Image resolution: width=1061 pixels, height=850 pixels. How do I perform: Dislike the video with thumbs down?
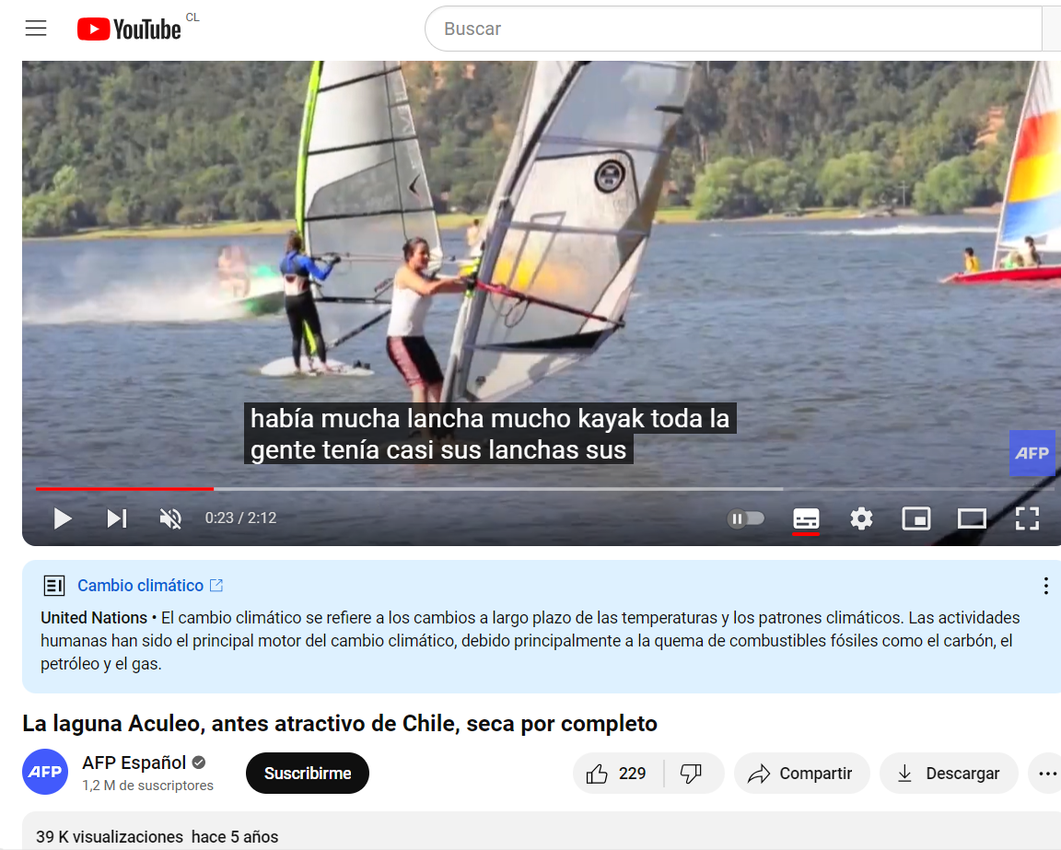tap(693, 773)
